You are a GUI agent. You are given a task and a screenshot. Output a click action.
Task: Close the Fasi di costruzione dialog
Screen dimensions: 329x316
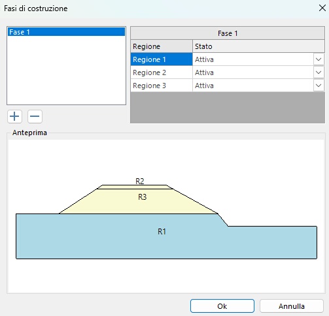click(x=322, y=8)
